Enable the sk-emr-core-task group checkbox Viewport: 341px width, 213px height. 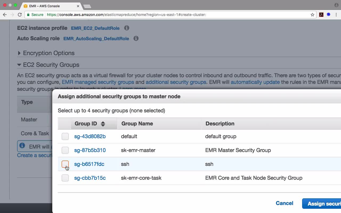(x=65, y=178)
